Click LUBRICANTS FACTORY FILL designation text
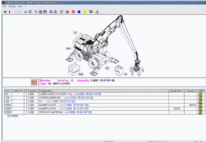 click(56, 94)
